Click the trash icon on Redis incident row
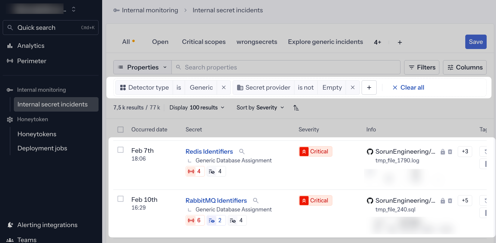 pos(450,152)
